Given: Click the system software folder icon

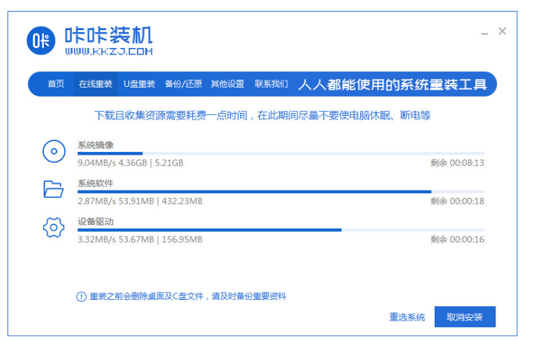Looking at the screenshot, I should (53, 189).
